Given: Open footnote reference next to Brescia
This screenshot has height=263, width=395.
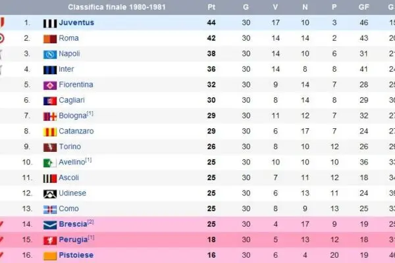Looking at the screenshot, I should pyautogui.click(x=90, y=222).
